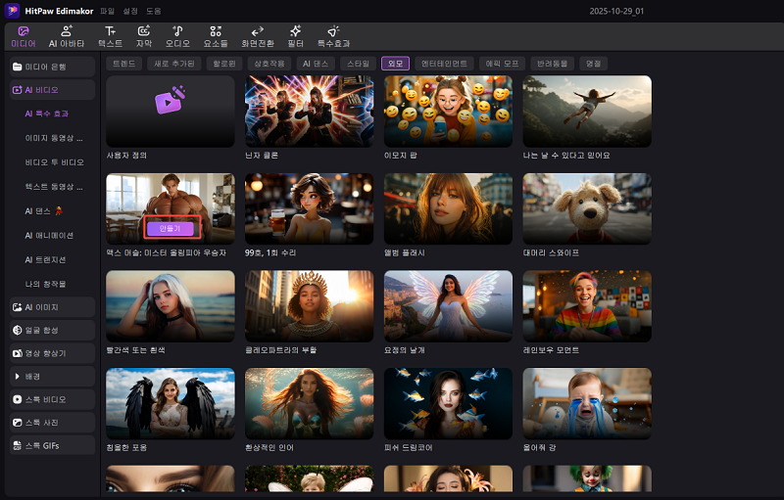Open the 요소들 elements panel
784x500 pixels.
(x=215, y=36)
